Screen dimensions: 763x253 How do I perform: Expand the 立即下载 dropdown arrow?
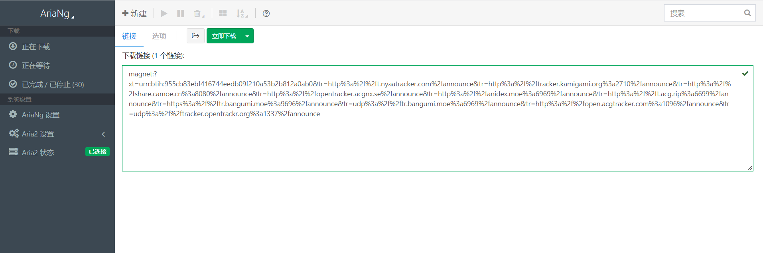tap(247, 36)
